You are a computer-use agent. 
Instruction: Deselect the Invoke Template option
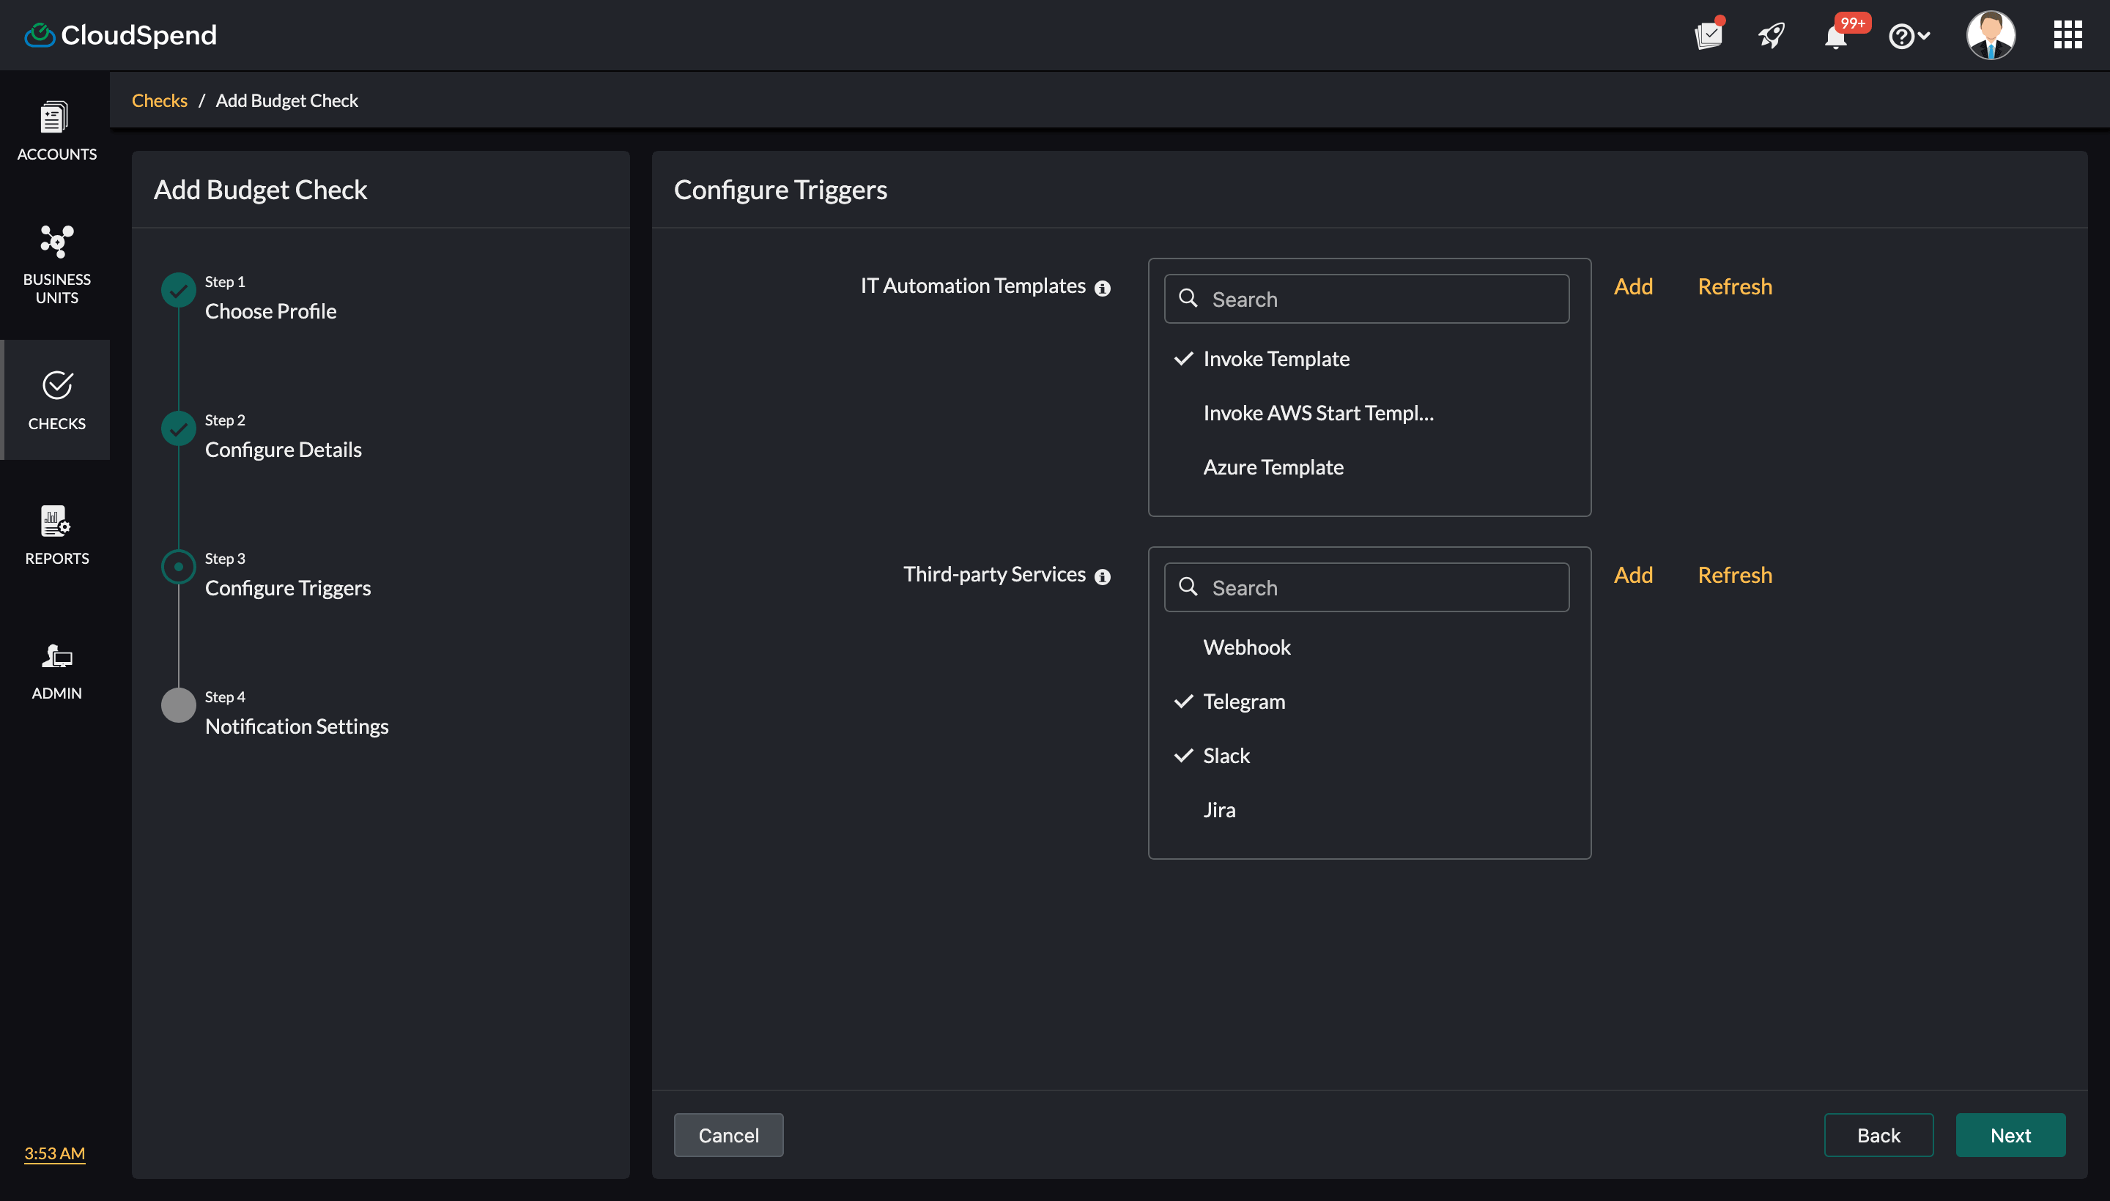1276,359
